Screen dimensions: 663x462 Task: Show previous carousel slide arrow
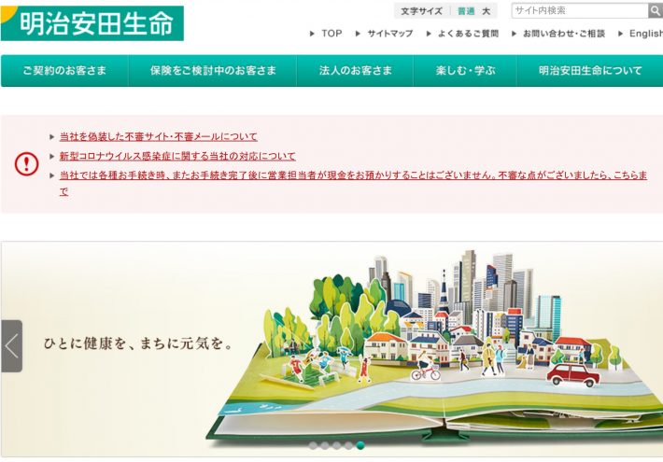(12, 346)
